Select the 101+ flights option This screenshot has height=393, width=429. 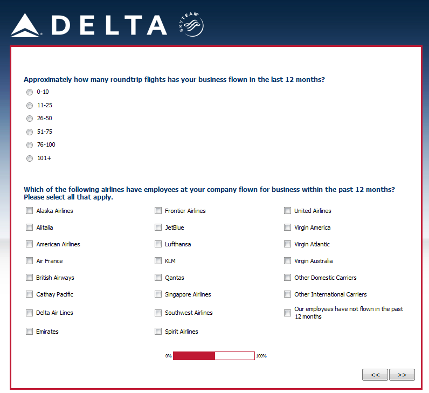point(30,158)
